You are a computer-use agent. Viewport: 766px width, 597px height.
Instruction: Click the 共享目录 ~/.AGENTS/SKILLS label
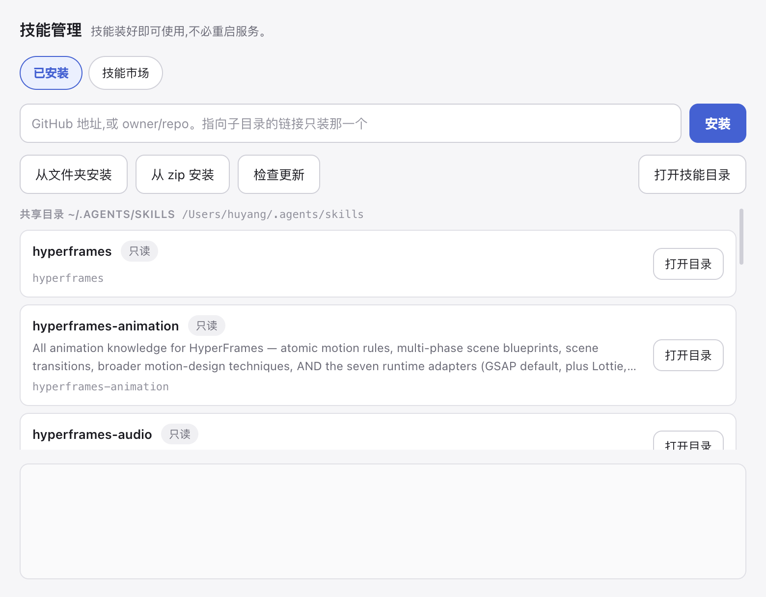[x=97, y=215]
